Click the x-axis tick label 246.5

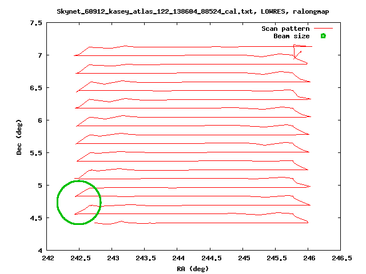point(342,258)
